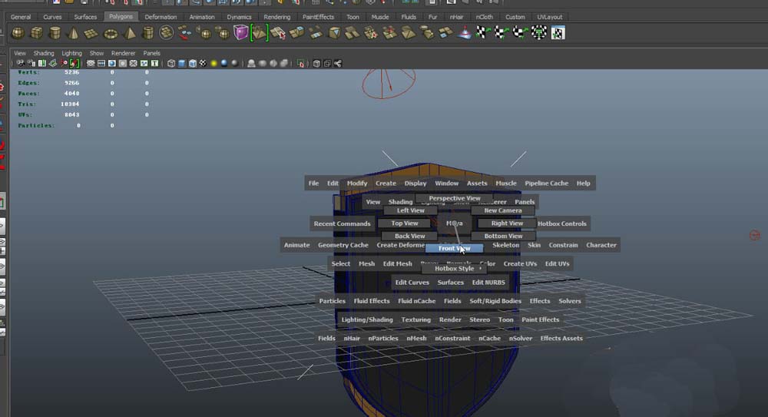This screenshot has width=768, height=417.
Task: Create a polygon pyramid from the shelf
Action: click(x=130, y=33)
